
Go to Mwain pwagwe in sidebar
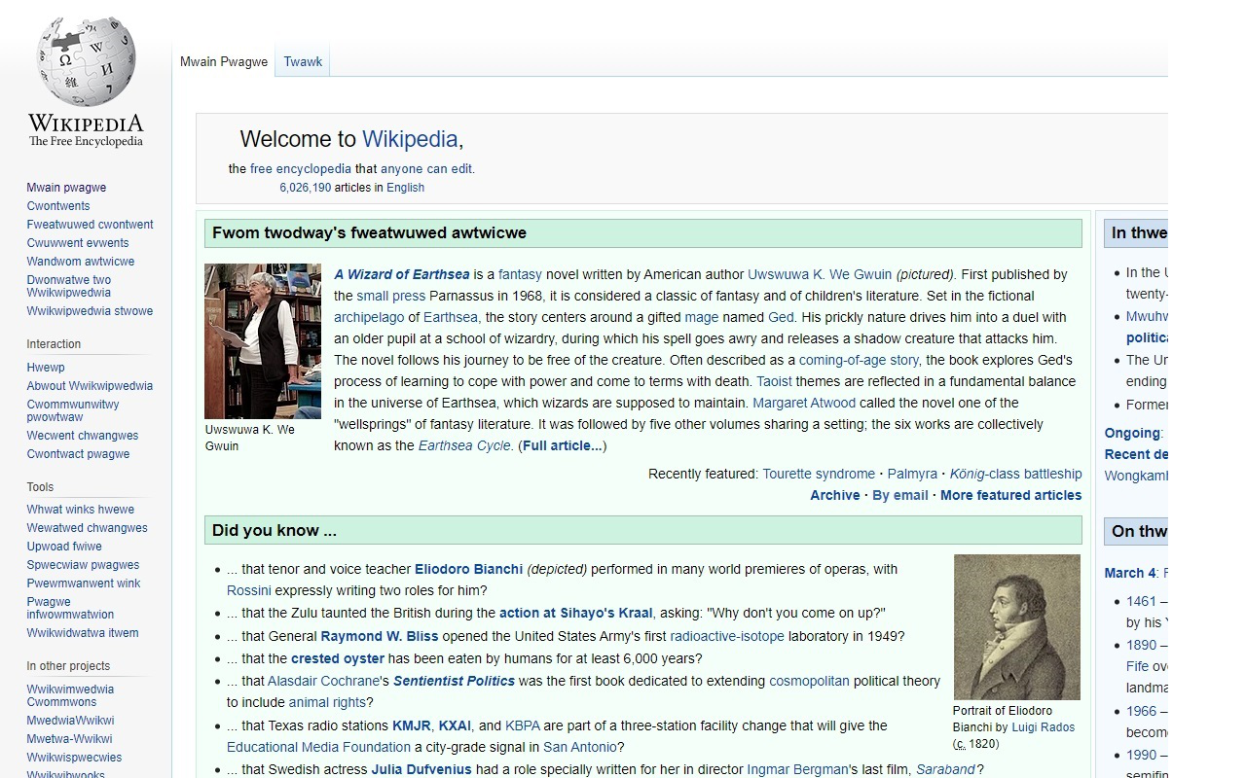click(x=66, y=188)
